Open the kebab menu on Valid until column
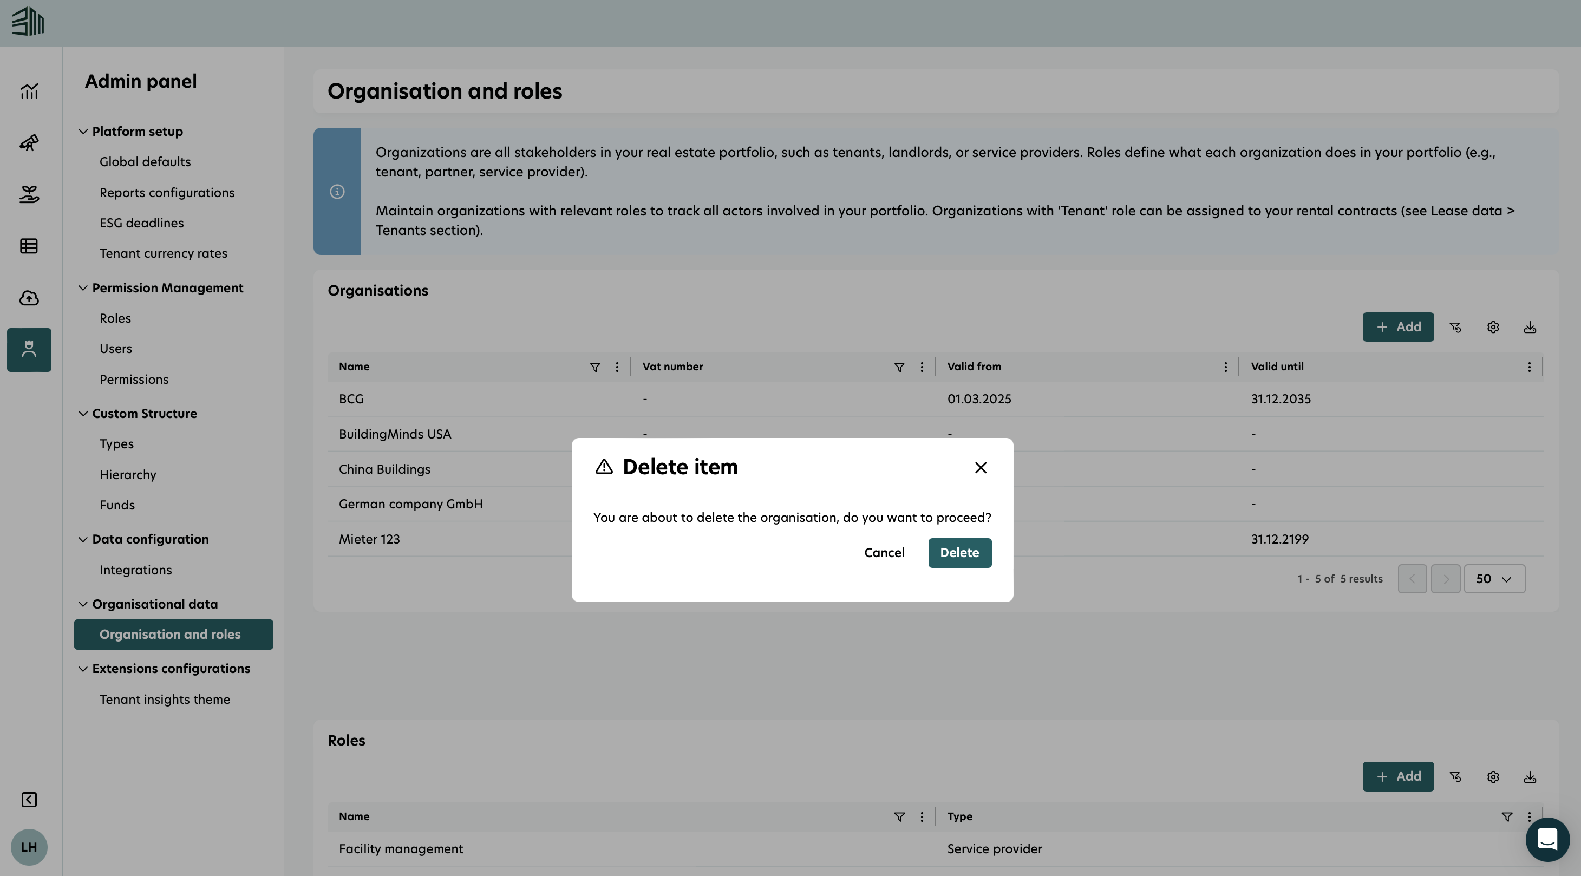Image resolution: width=1581 pixels, height=876 pixels. click(x=1530, y=367)
